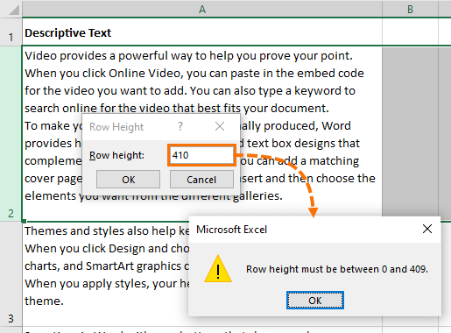Click the fill handle of cell A2

tap(24, 221)
